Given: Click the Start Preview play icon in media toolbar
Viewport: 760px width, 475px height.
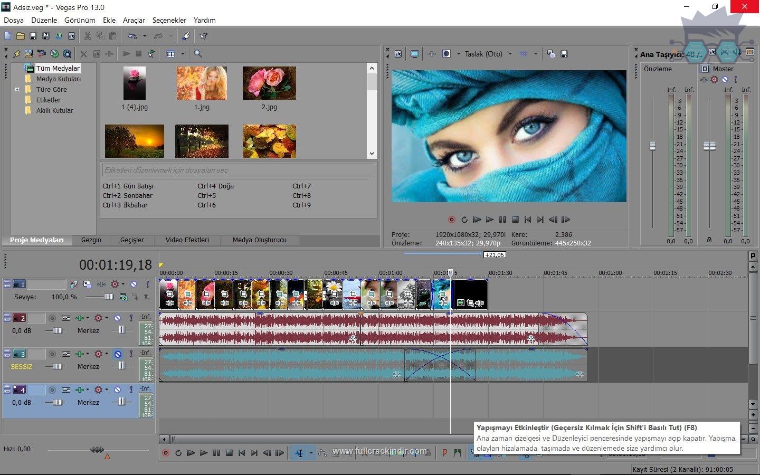Looking at the screenshot, I should [x=126, y=54].
